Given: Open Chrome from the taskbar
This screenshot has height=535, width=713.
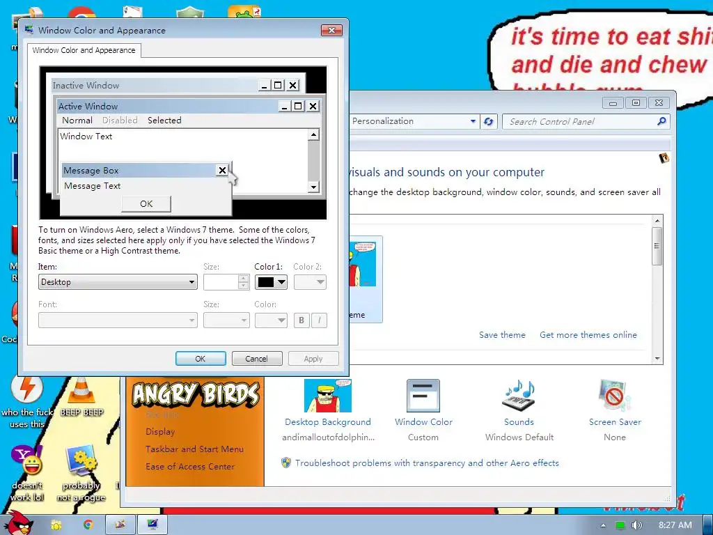Looking at the screenshot, I should (88, 525).
